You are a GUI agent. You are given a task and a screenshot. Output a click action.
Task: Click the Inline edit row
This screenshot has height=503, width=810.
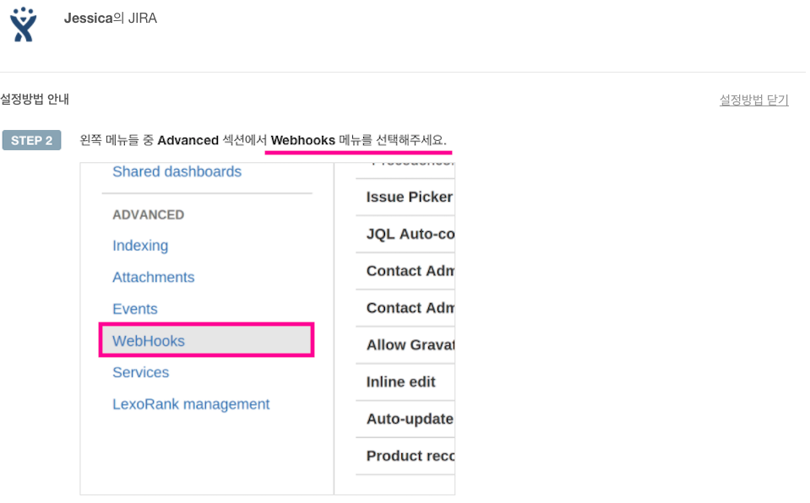point(400,381)
